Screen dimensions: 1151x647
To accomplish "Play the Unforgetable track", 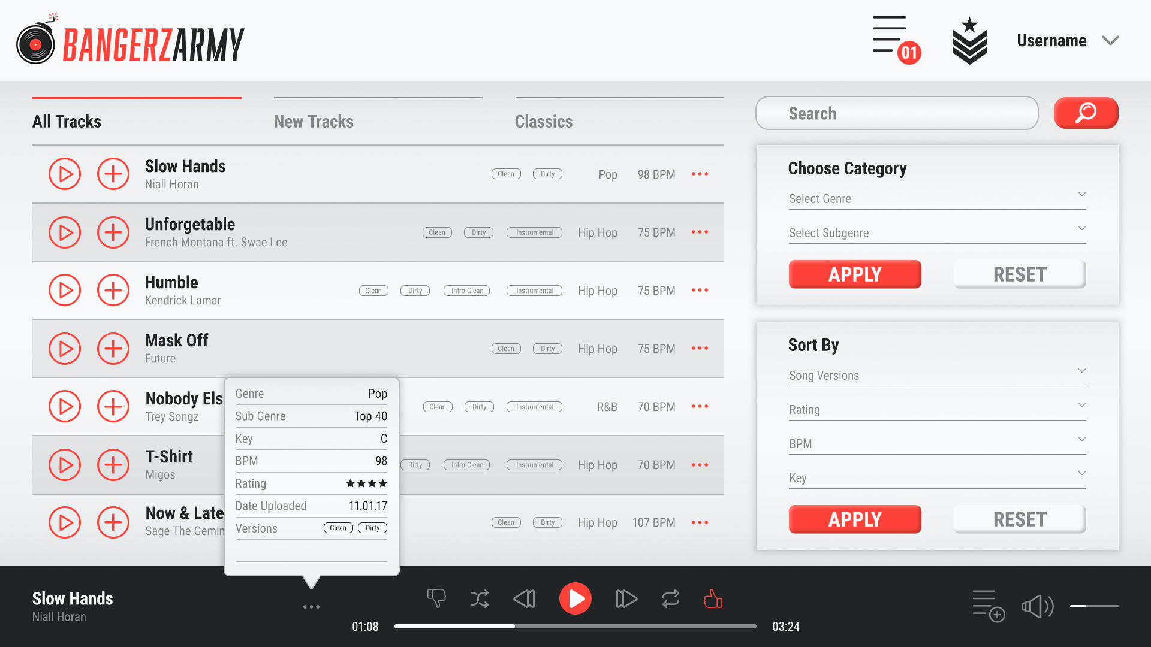I will (x=65, y=232).
